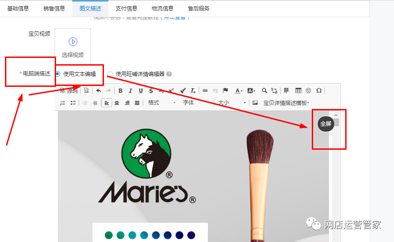Toggle italic formatting
The image size is (394, 242).
click(x=131, y=91)
